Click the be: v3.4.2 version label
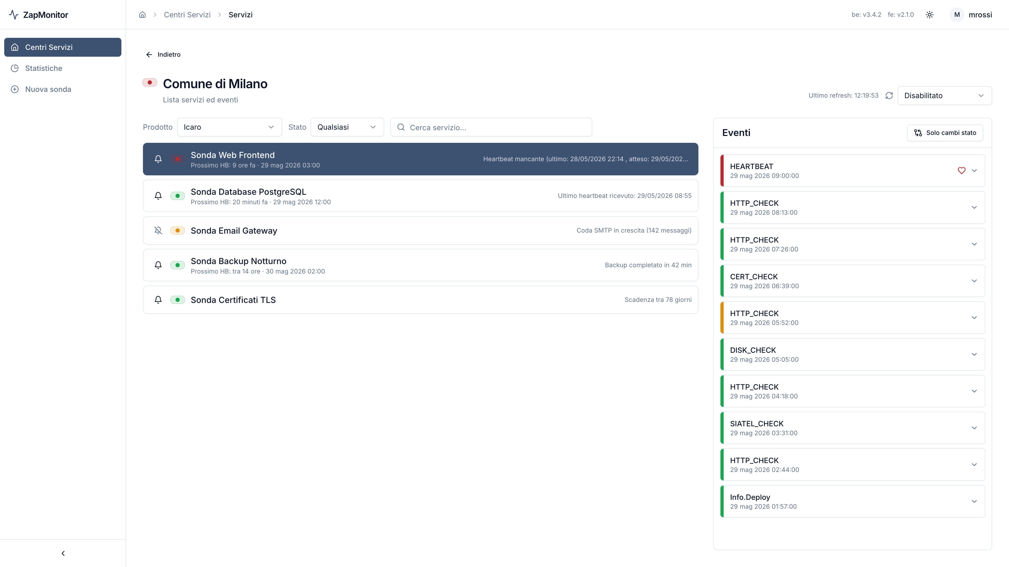Viewport: 1009px width, 567px height. point(866,14)
